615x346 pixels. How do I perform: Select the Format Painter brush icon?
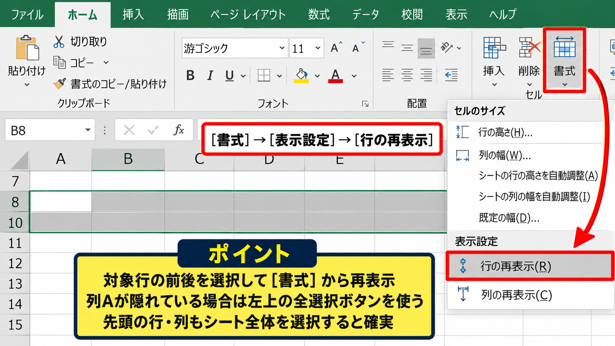pos(60,83)
